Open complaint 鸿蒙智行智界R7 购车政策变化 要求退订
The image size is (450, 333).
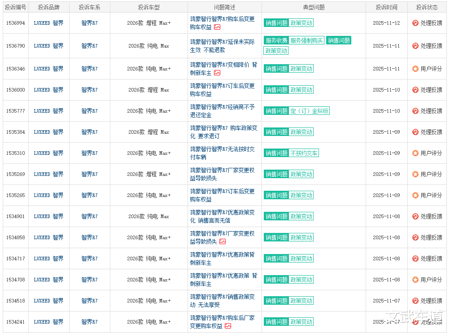click(223, 132)
